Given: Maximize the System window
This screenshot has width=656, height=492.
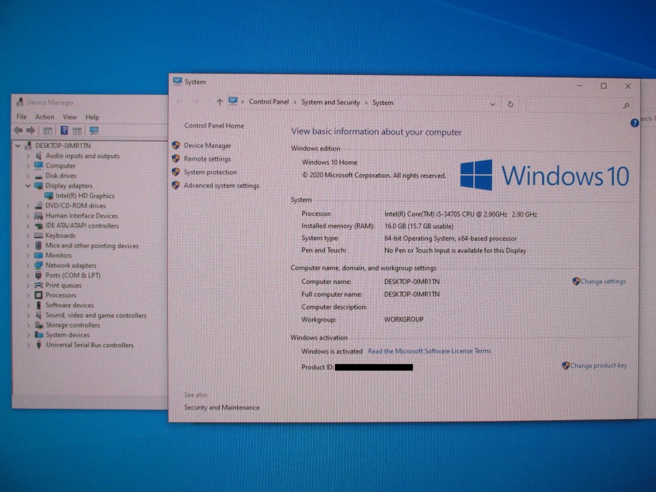Looking at the screenshot, I should [603, 86].
